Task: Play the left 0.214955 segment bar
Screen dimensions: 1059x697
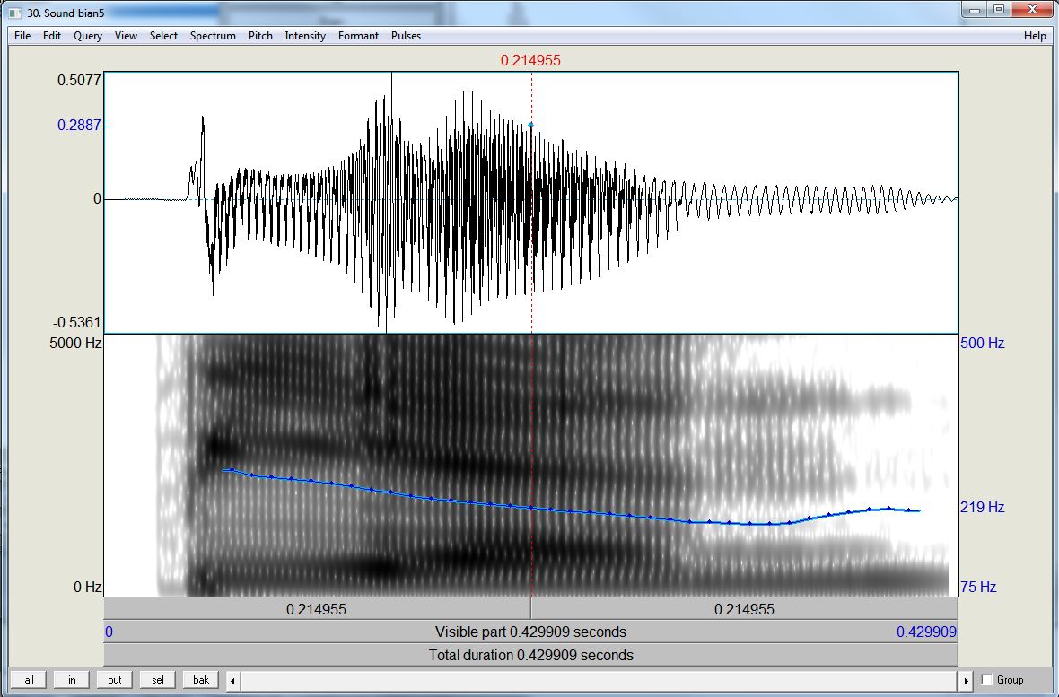Action: pyautogui.click(x=317, y=609)
